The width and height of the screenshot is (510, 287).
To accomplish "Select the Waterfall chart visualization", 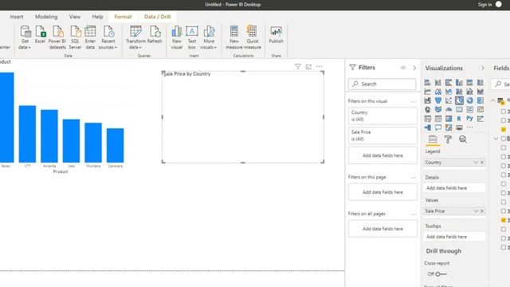I will tap(427, 100).
